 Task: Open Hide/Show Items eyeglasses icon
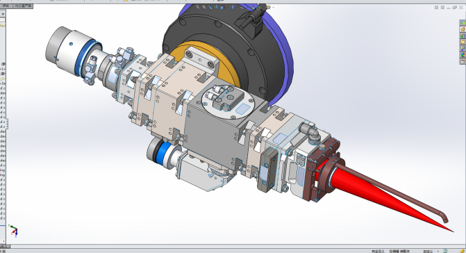pyautogui.click(x=242, y=8)
